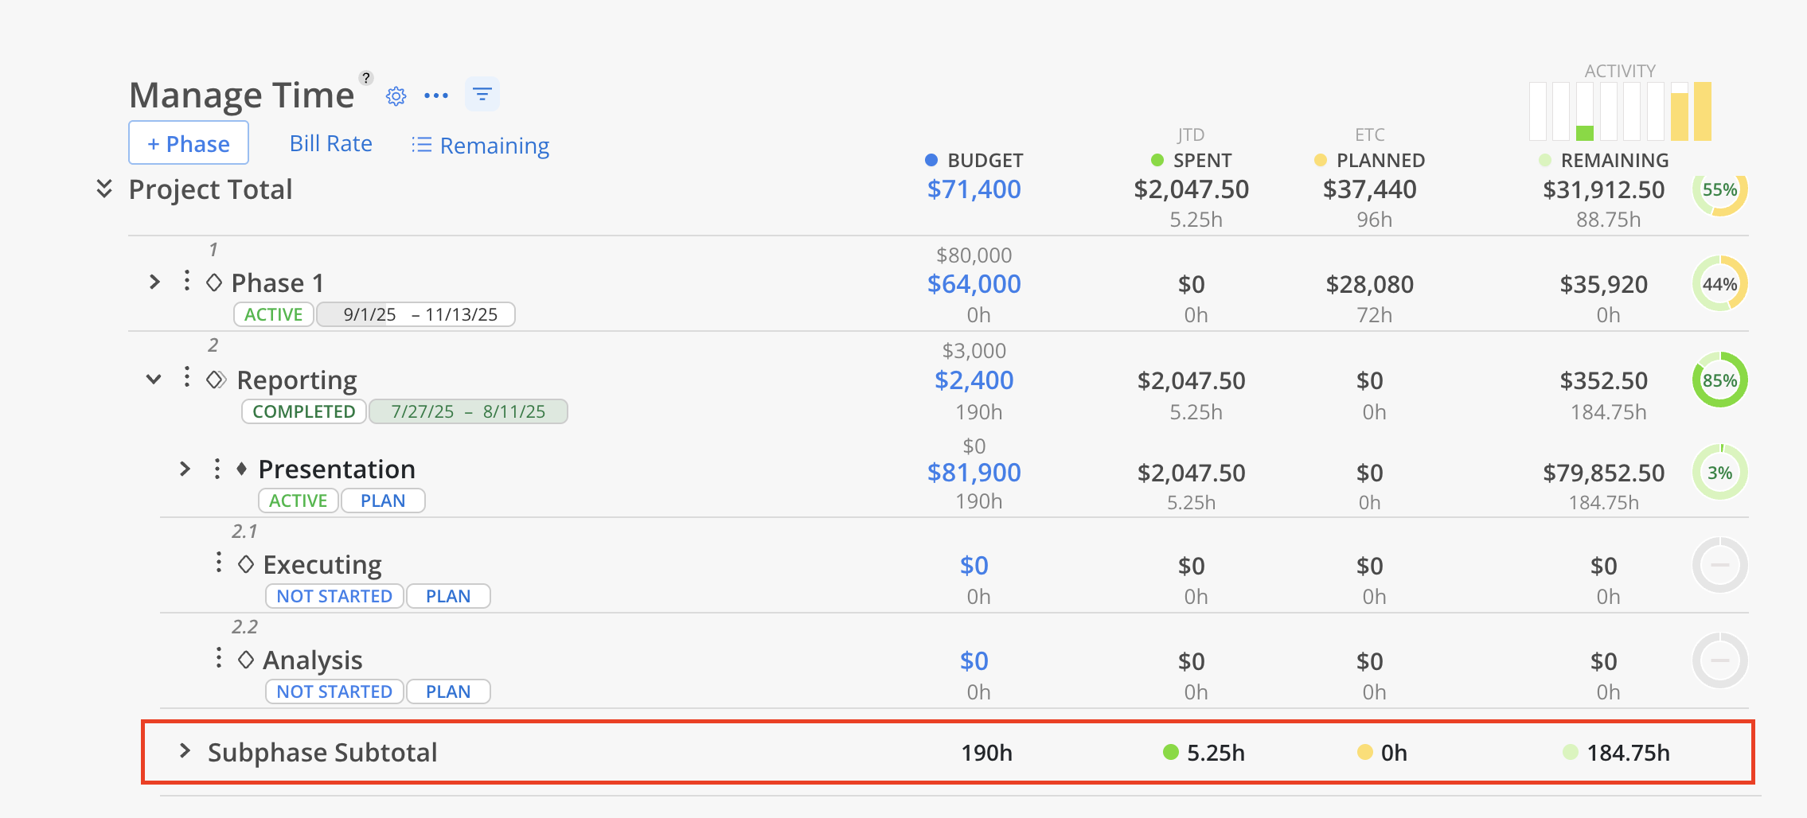This screenshot has height=818, width=1807.
Task: Toggle NOT STARTED status on Executing
Action: tap(334, 596)
